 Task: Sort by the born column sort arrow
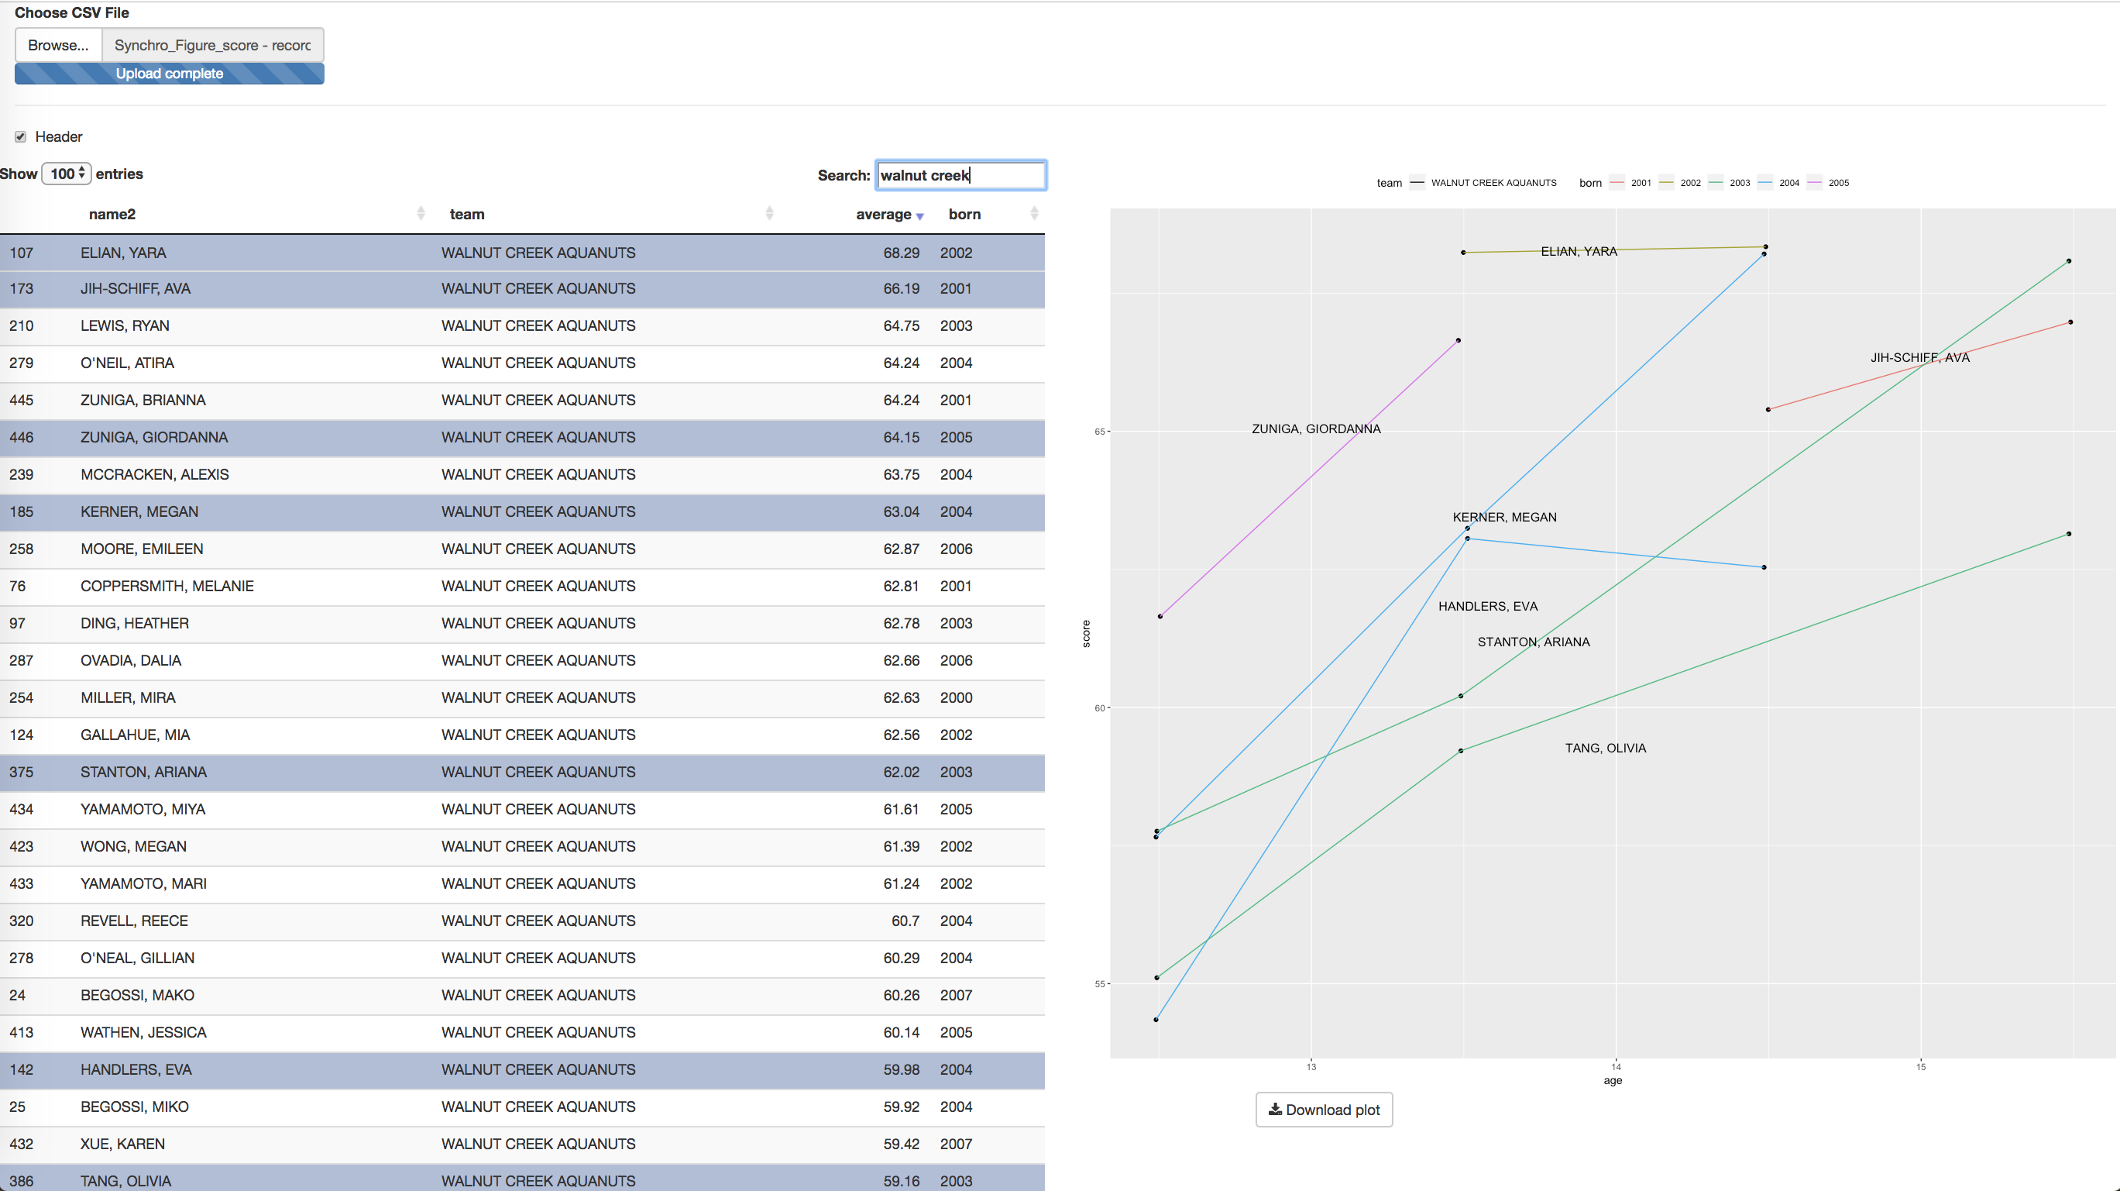pyautogui.click(x=1035, y=213)
